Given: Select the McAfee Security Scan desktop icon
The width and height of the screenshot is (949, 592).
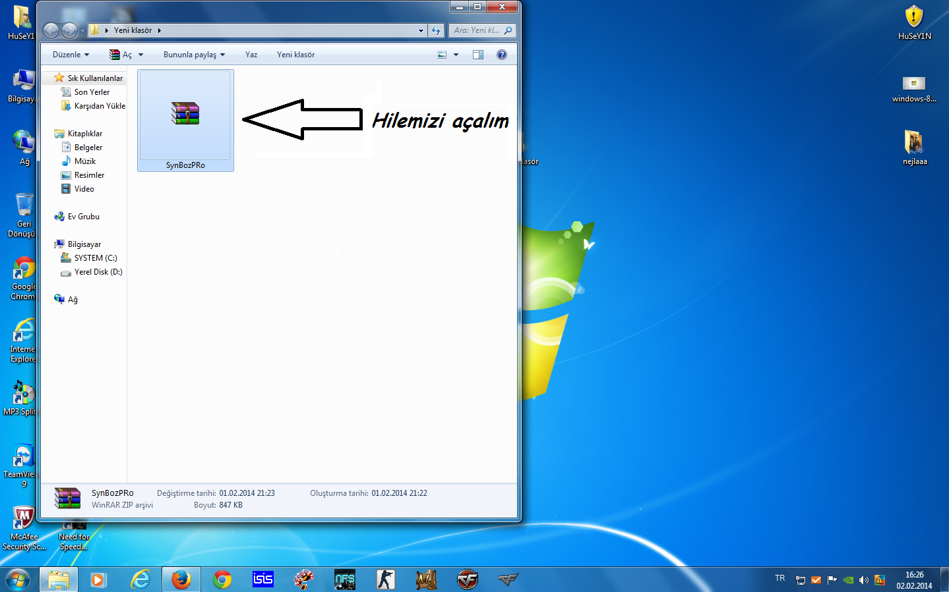Looking at the screenshot, I should 24,528.
